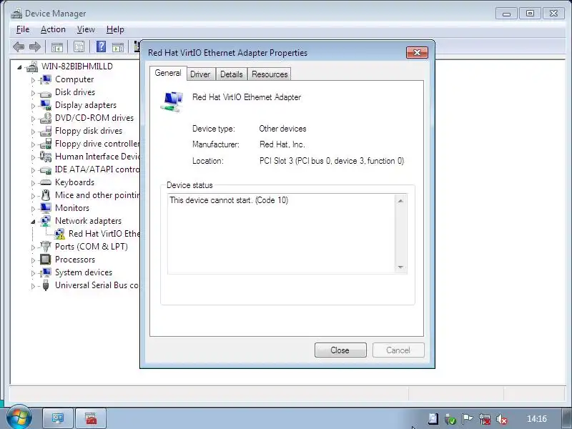This screenshot has height=429, width=572.
Task: Select the General tab
Action: (168, 73)
